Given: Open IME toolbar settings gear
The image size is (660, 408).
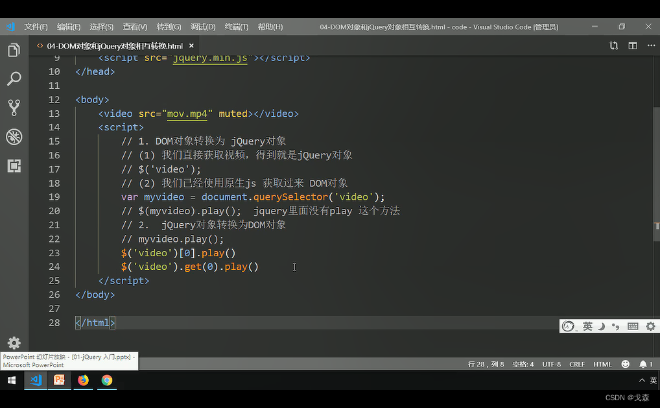Looking at the screenshot, I should pos(651,326).
